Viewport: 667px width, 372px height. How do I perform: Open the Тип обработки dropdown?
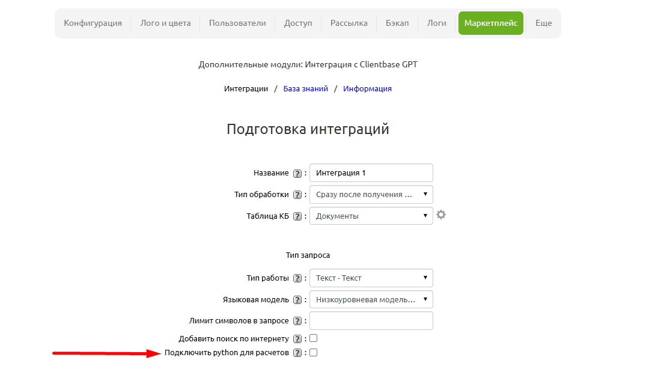tap(371, 194)
